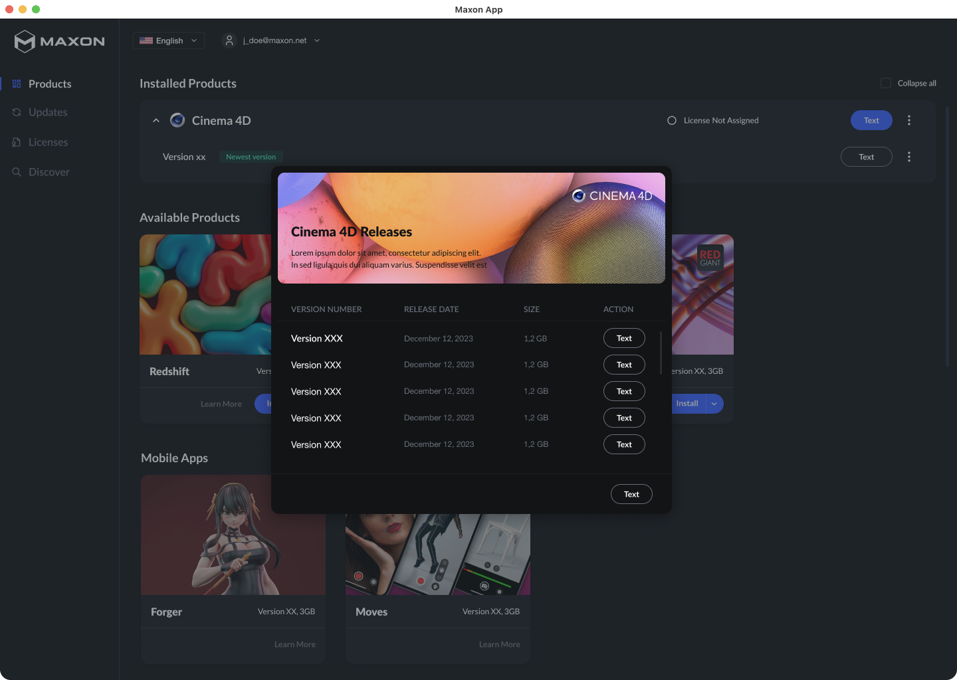957x680 pixels.
Task: Click the Mobile Apps heading
Action: [174, 458]
